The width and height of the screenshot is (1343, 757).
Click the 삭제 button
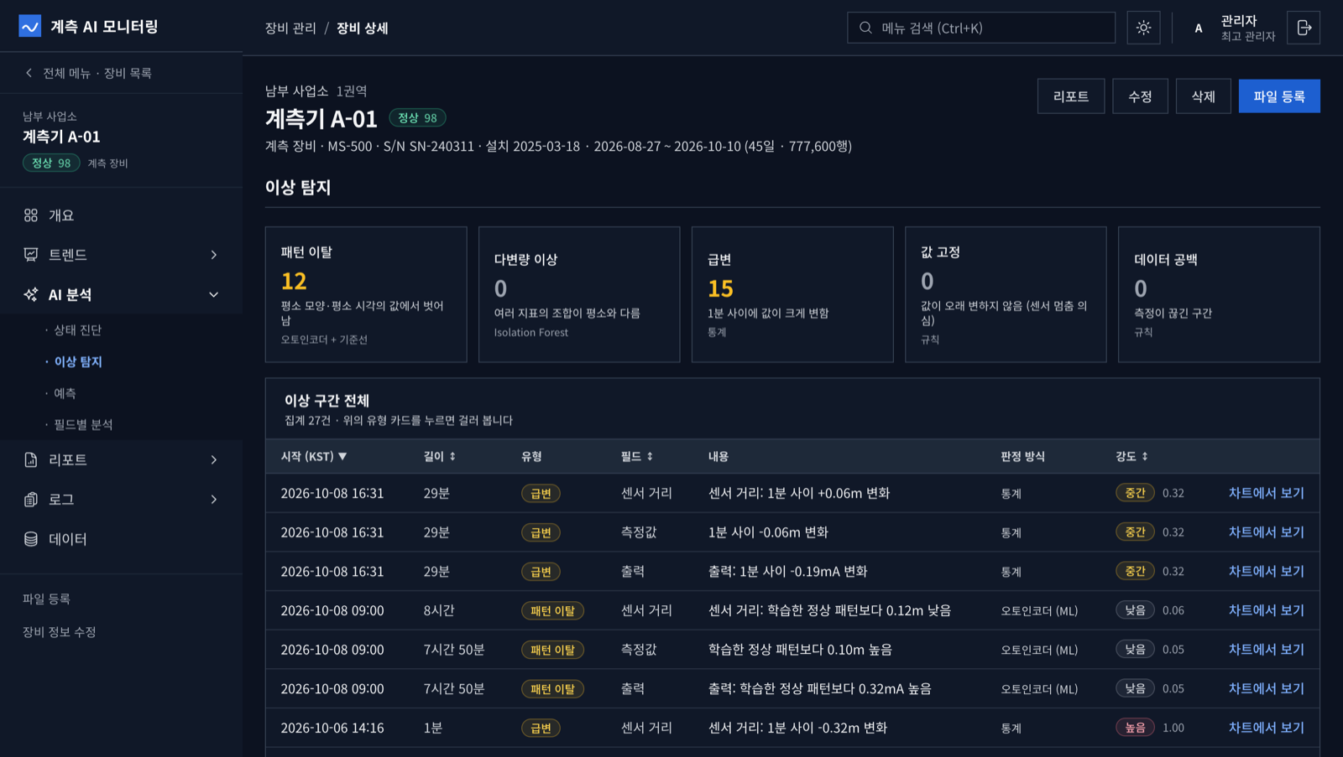1203,96
